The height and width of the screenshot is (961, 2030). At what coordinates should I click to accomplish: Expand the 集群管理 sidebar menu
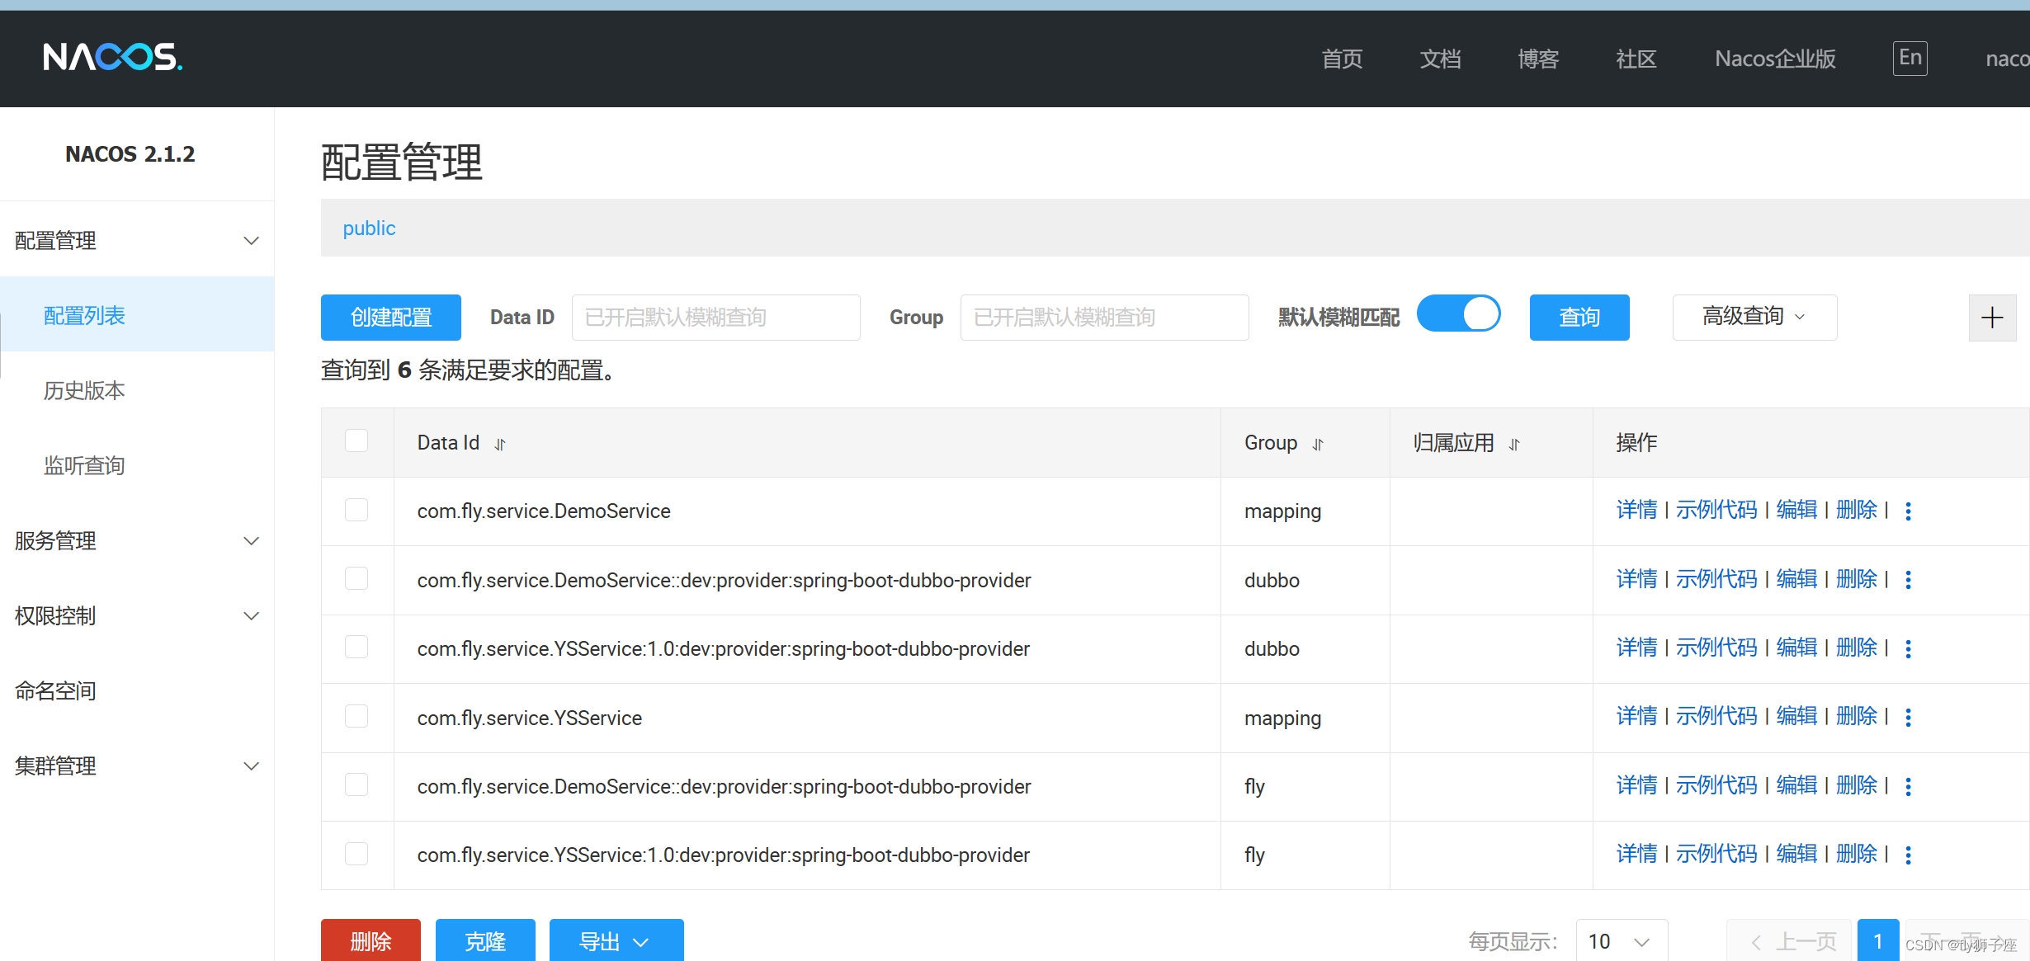coord(137,766)
